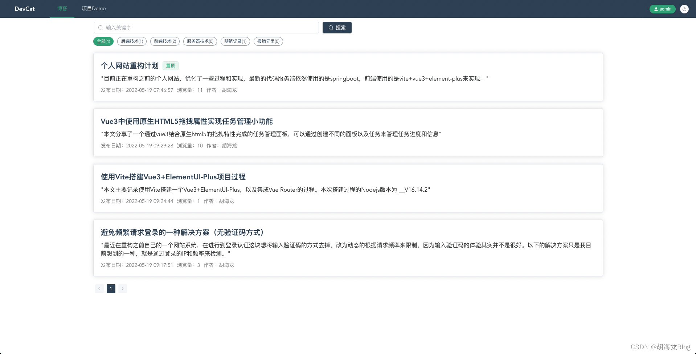This screenshot has height=354, width=696.
Task: Click the 置顶 pinned badge
Action: click(x=170, y=66)
